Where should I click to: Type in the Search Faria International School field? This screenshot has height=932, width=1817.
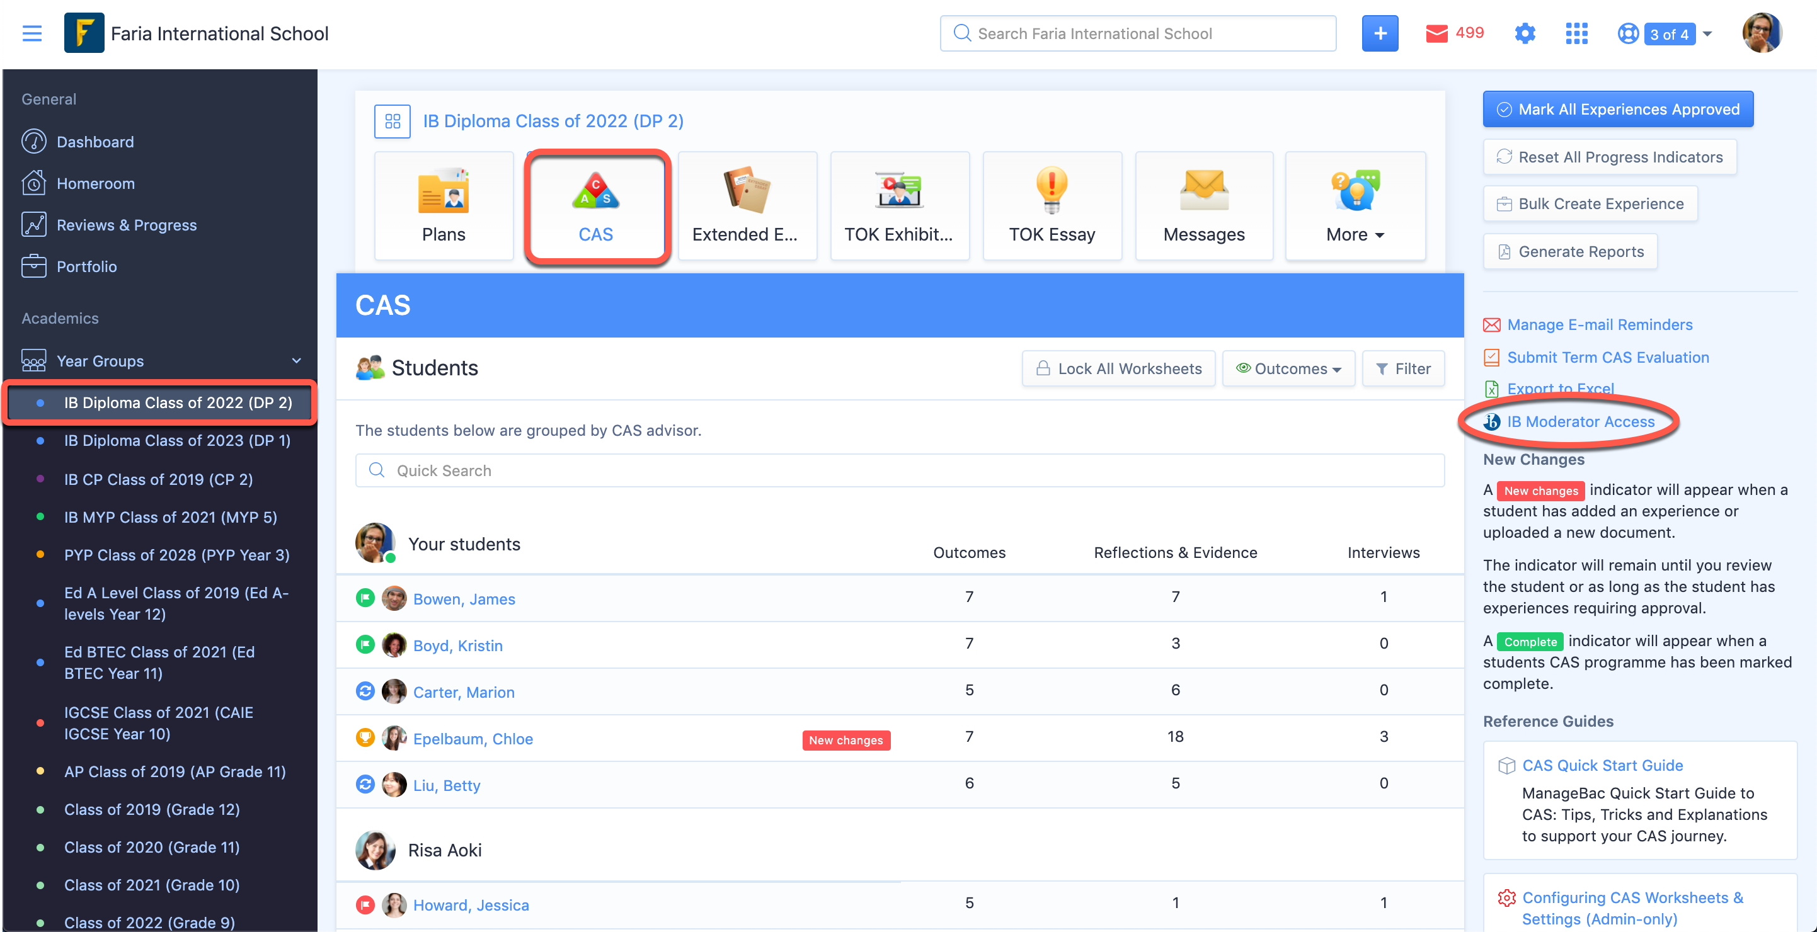1138,33
